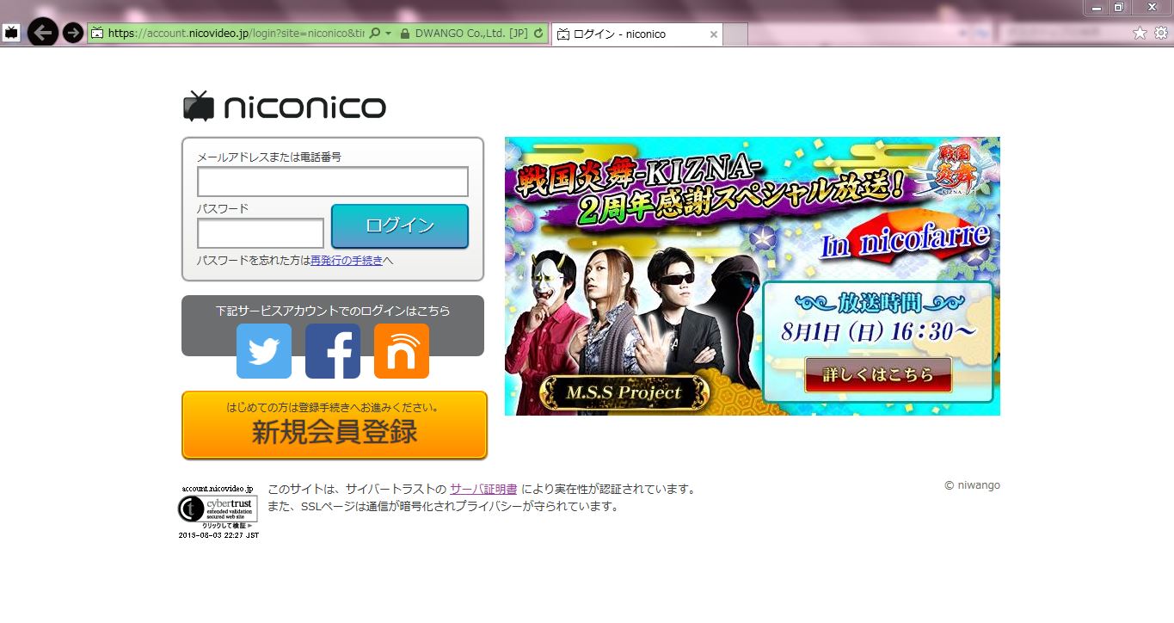Click the In nicofarre banner text

pyautogui.click(x=904, y=241)
